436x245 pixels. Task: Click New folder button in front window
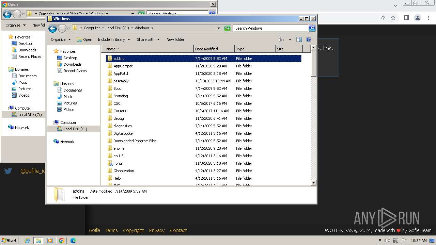coord(175,39)
